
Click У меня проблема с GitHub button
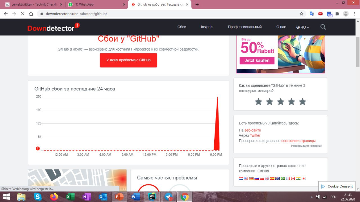[x=128, y=60]
